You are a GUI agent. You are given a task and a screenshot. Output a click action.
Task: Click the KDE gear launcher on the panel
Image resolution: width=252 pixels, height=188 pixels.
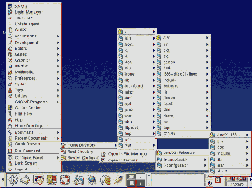[13, 180]
